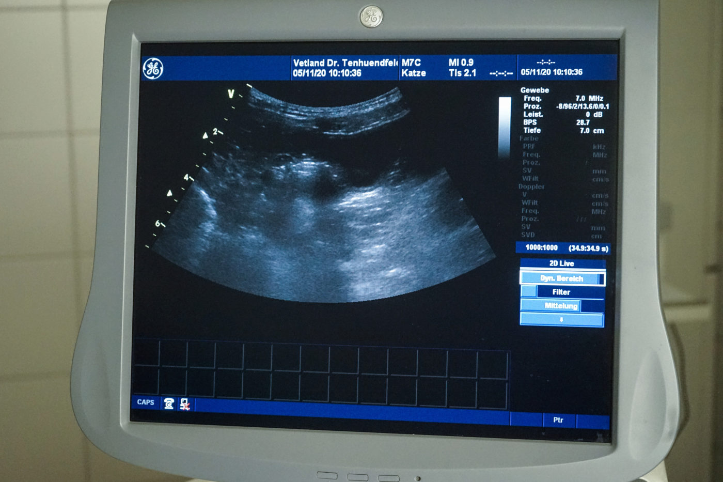
Task: Expand menu with the down arrow button
Action: coord(561,320)
